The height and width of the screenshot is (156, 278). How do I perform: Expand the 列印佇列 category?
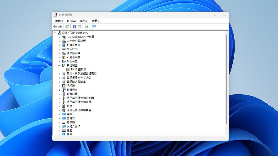(x=59, y=49)
